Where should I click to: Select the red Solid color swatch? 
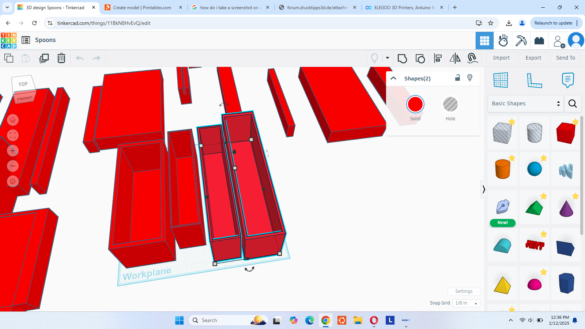[x=415, y=105]
